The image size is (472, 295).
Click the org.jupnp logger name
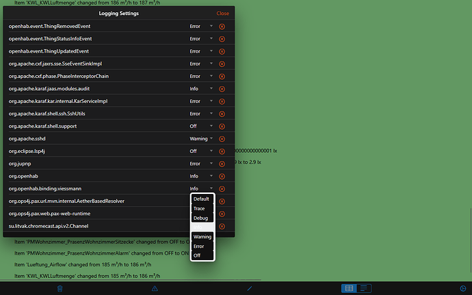point(20,164)
